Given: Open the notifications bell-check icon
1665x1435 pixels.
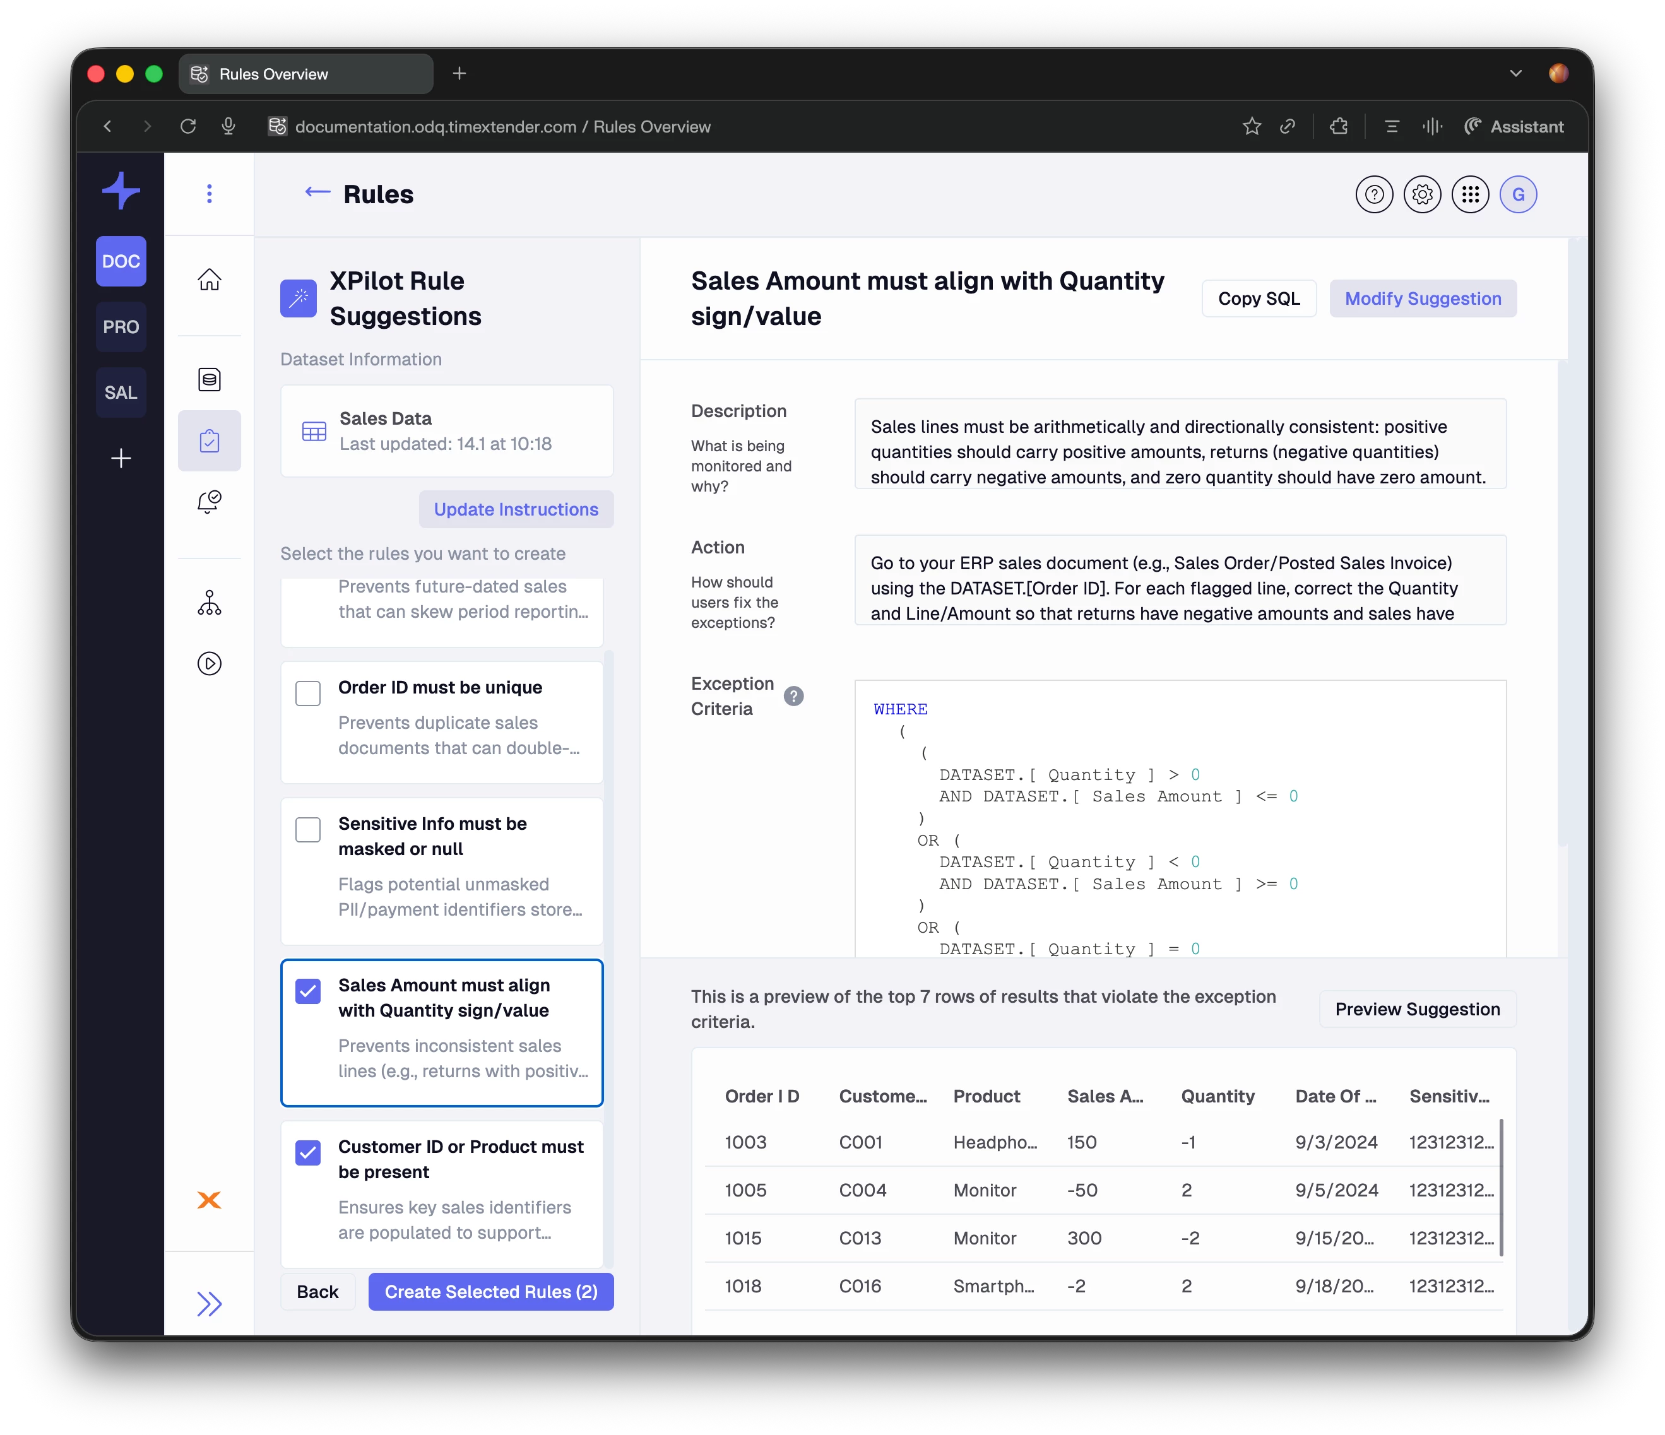Looking at the screenshot, I should 209,502.
